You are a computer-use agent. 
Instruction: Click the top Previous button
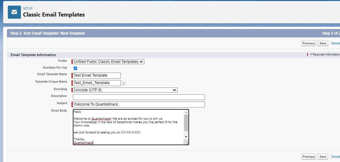[308, 43]
